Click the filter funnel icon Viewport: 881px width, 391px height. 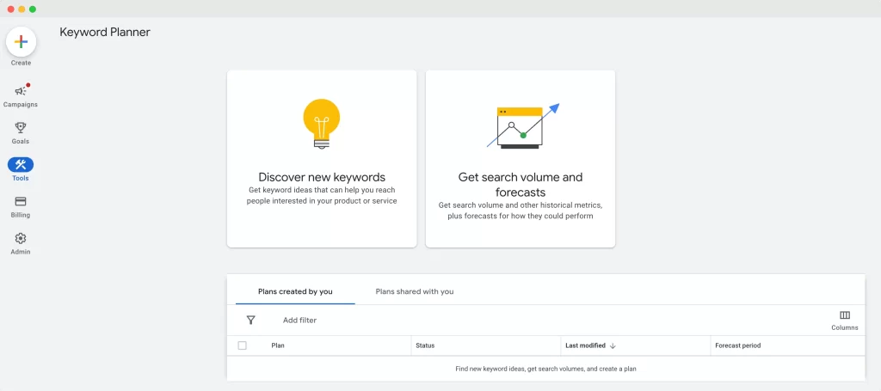[x=251, y=321]
